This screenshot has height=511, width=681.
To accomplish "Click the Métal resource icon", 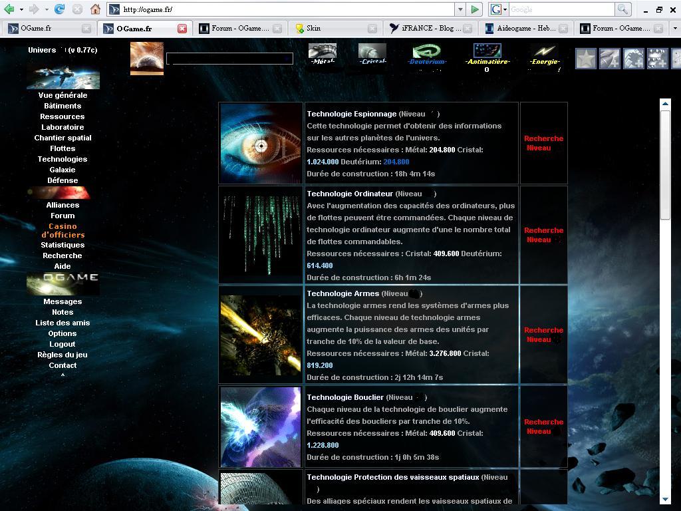I will (x=323, y=51).
